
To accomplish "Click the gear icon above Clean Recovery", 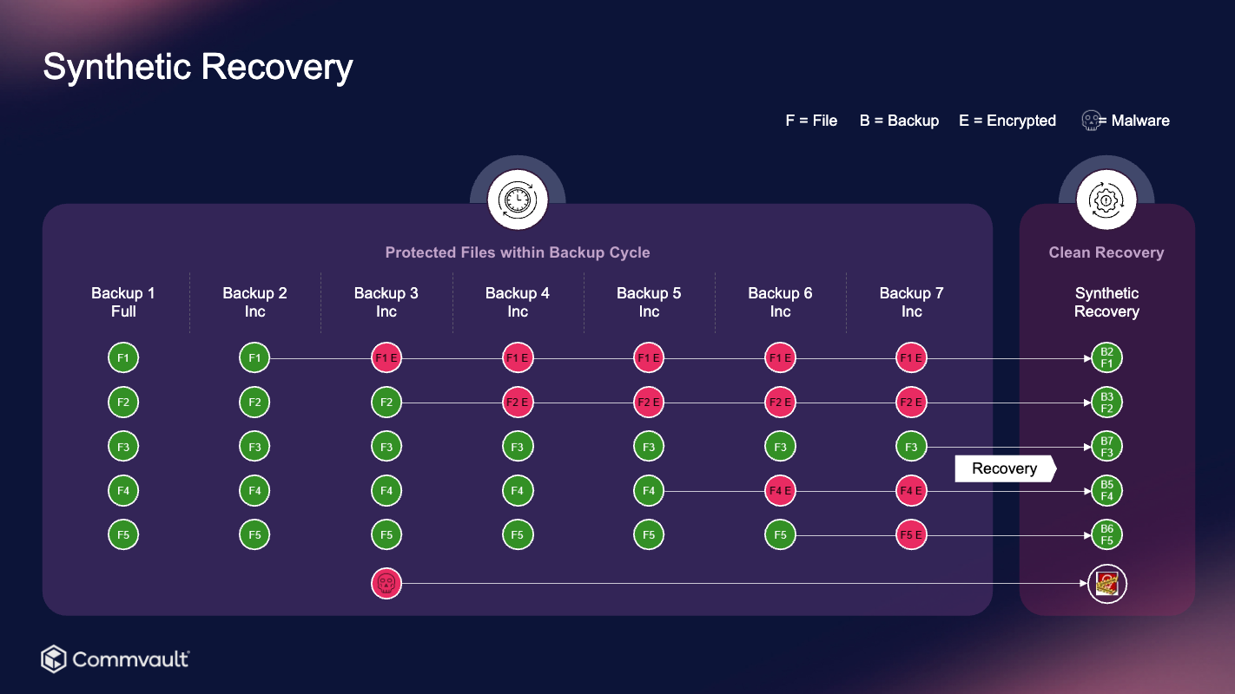I will point(1106,200).
